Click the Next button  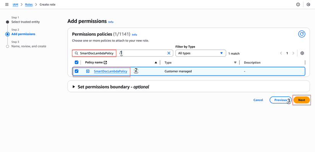301,100
